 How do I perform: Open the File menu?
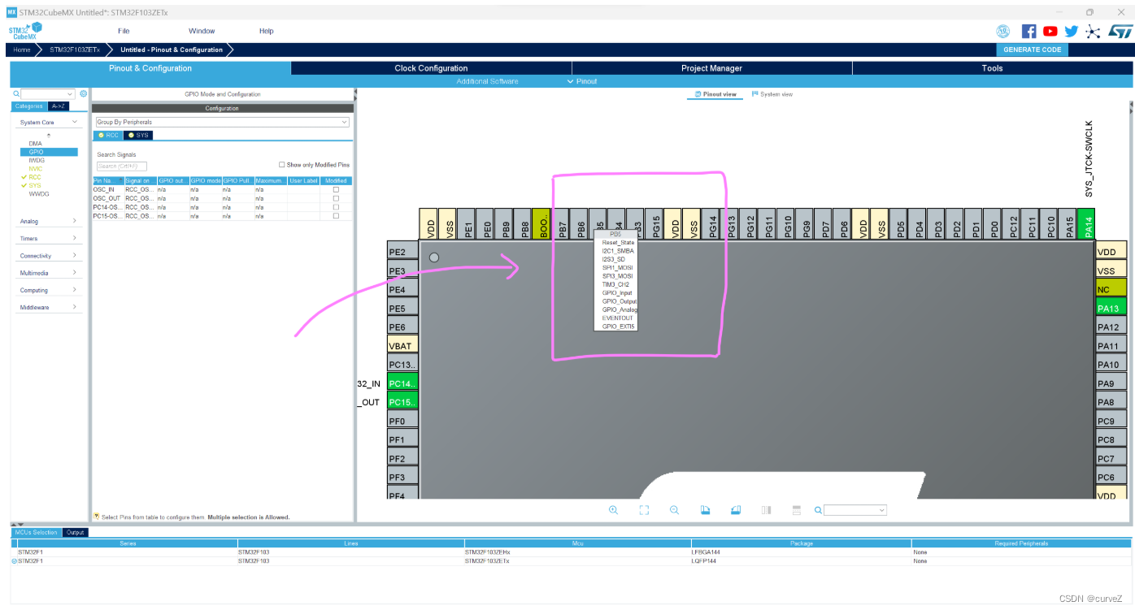124,31
